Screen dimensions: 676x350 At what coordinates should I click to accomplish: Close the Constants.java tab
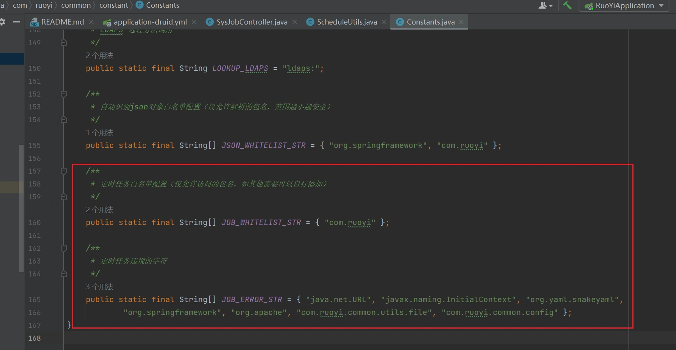pos(462,22)
